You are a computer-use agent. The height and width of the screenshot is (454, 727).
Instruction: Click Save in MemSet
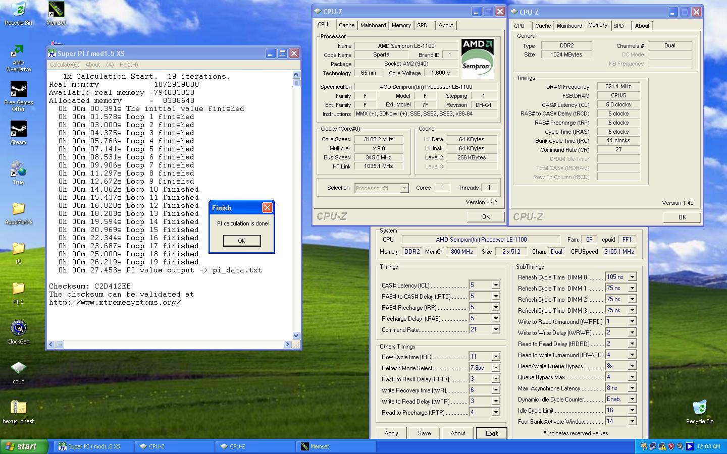[425, 433]
